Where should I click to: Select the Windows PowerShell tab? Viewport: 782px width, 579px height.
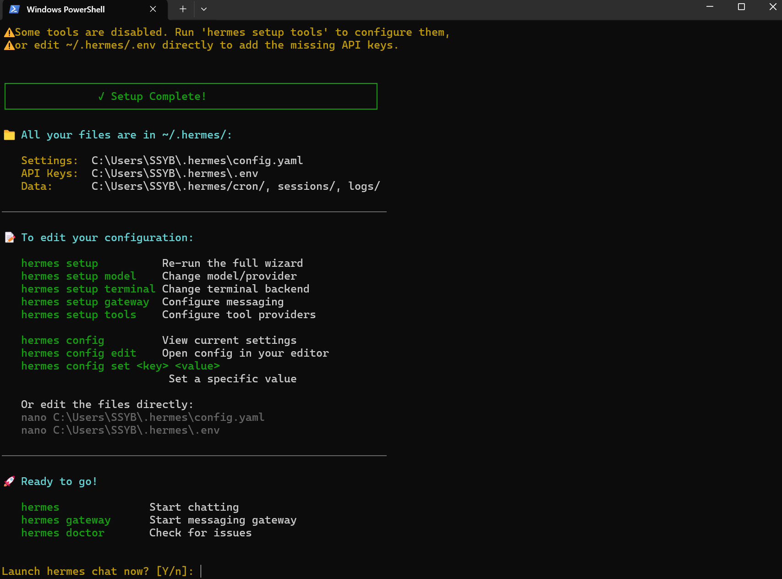(x=86, y=10)
